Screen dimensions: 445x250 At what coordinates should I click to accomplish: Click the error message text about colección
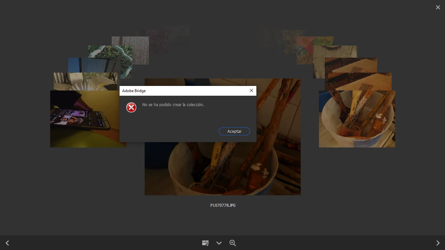pyautogui.click(x=173, y=105)
